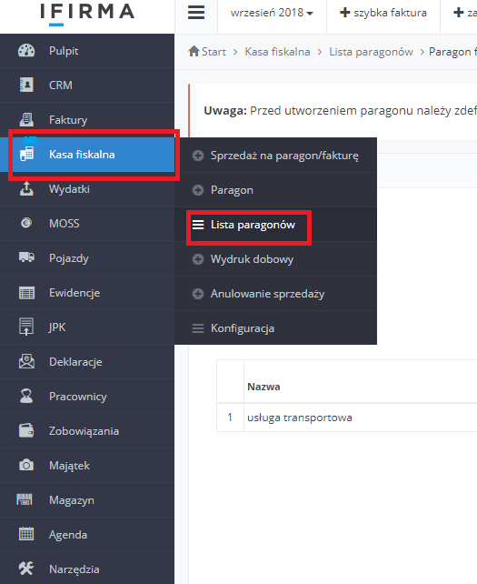Click the Deklaracje envelope icon
Screen dimensions: 477x584
26,361
